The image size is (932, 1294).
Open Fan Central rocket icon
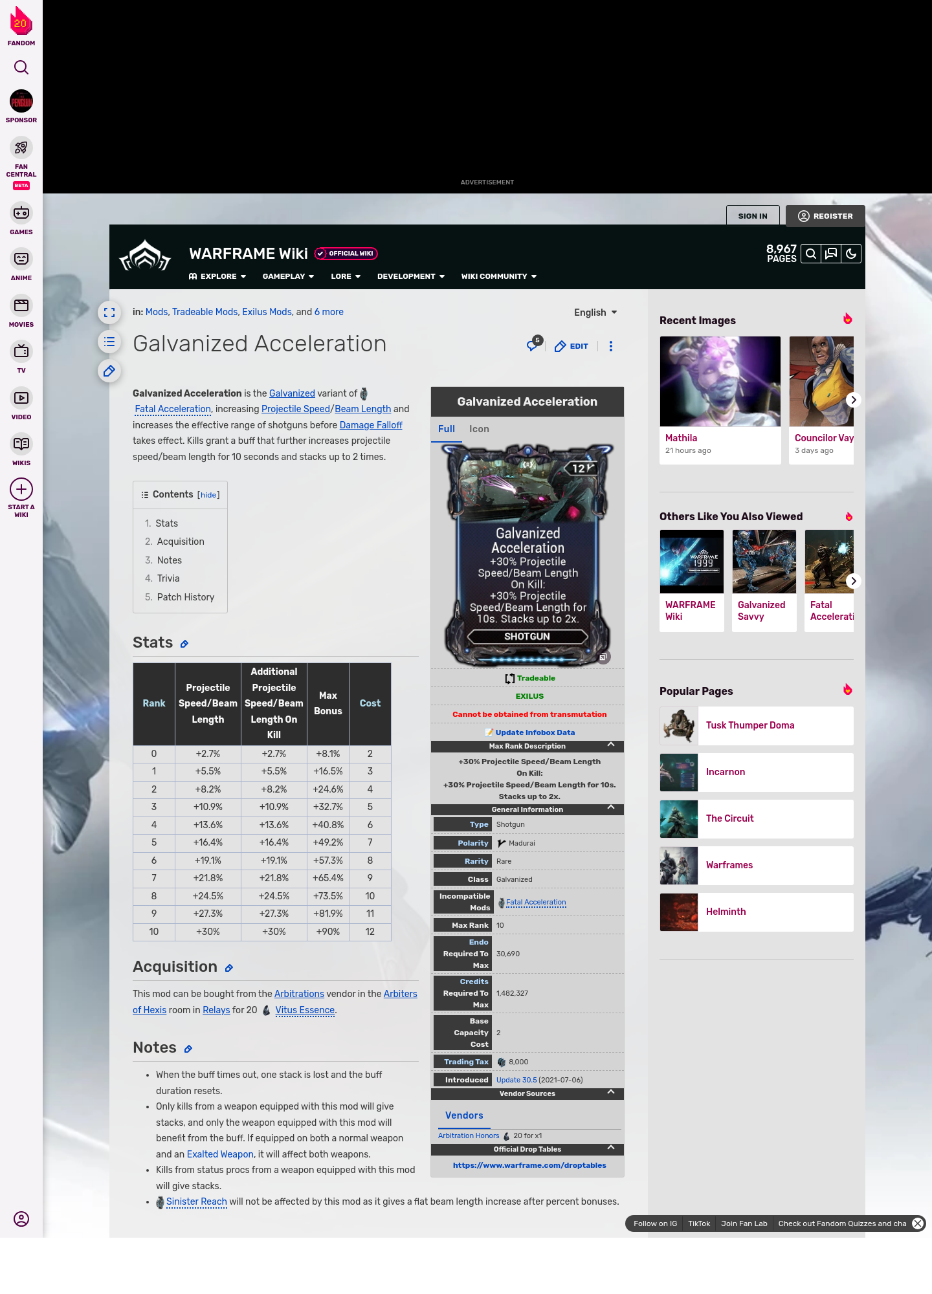click(x=21, y=148)
